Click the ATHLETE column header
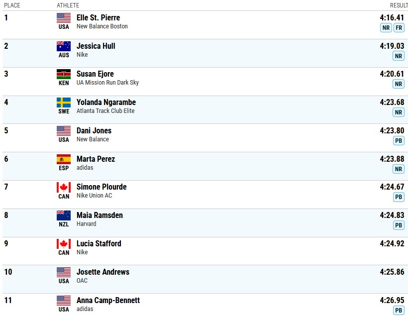 pos(68,5)
